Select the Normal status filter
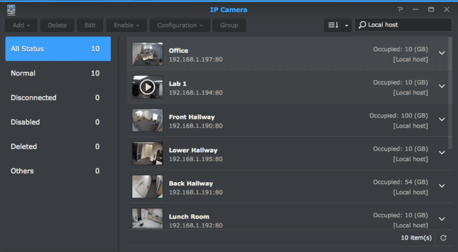 point(58,73)
